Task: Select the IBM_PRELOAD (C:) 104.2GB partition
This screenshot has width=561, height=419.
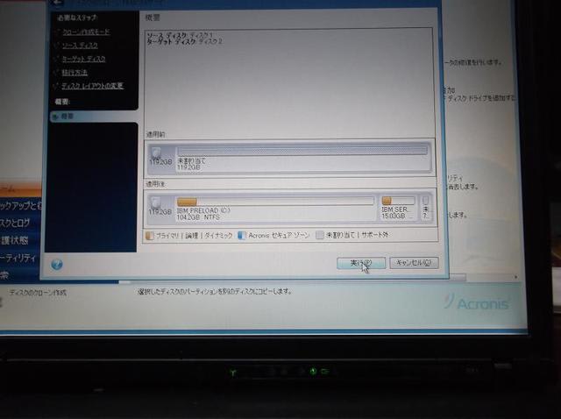Action: pyautogui.click(x=275, y=208)
